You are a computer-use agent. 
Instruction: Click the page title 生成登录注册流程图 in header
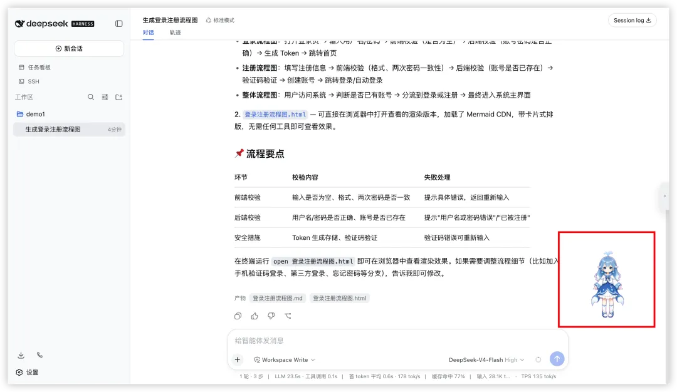tap(170, 20)
